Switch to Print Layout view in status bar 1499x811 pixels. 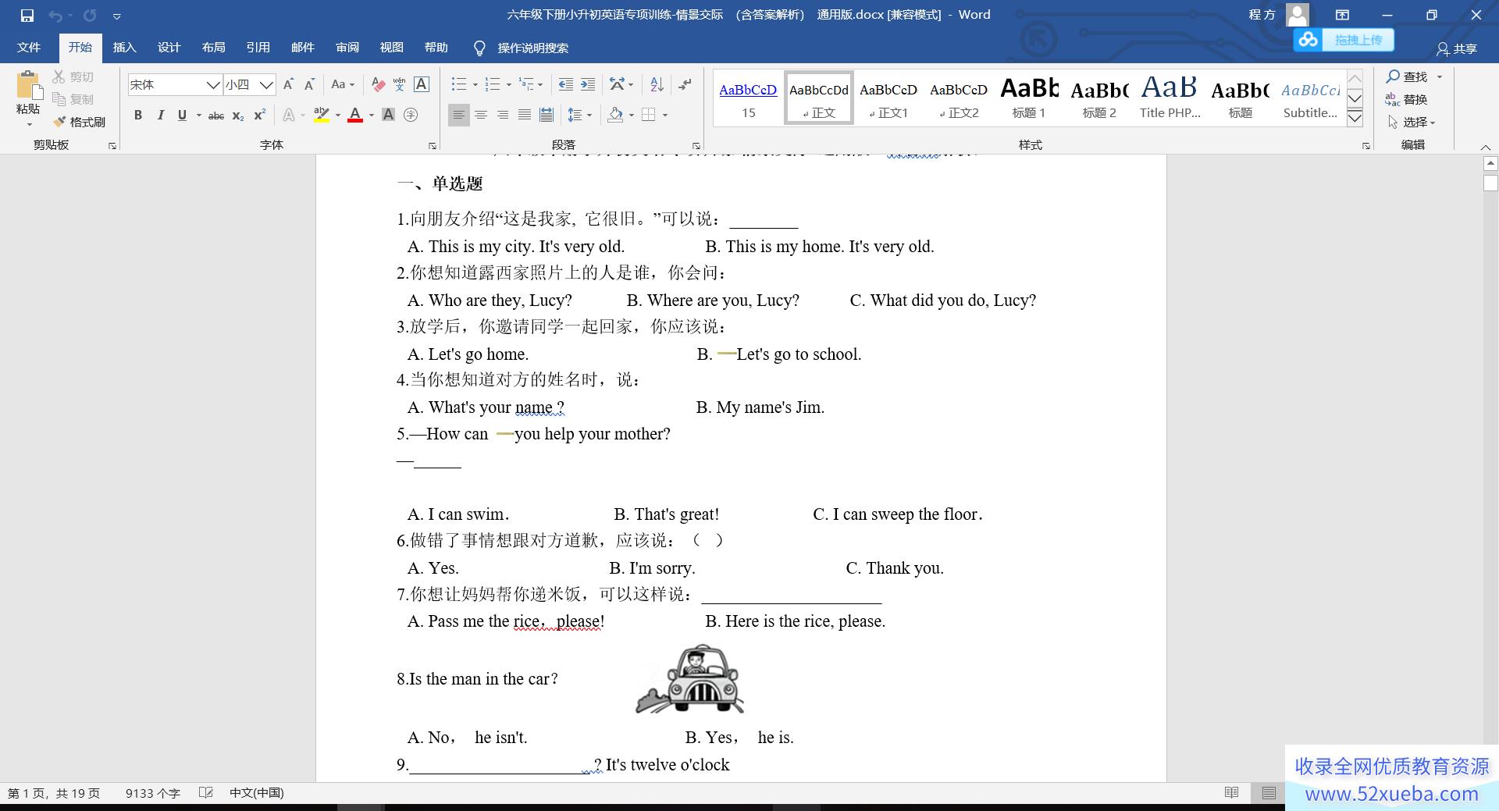pyautogui.click(x=1269, y=793)
